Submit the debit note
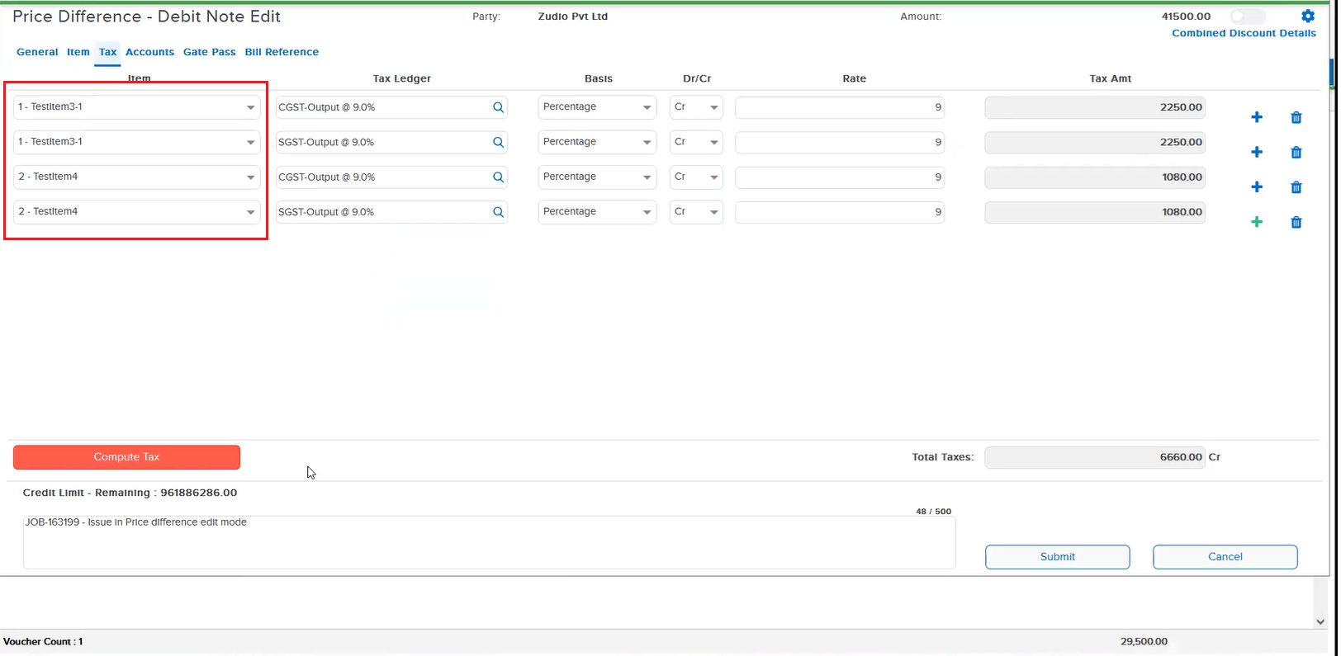This screenshot has height=656, width=1341. 1057,557
